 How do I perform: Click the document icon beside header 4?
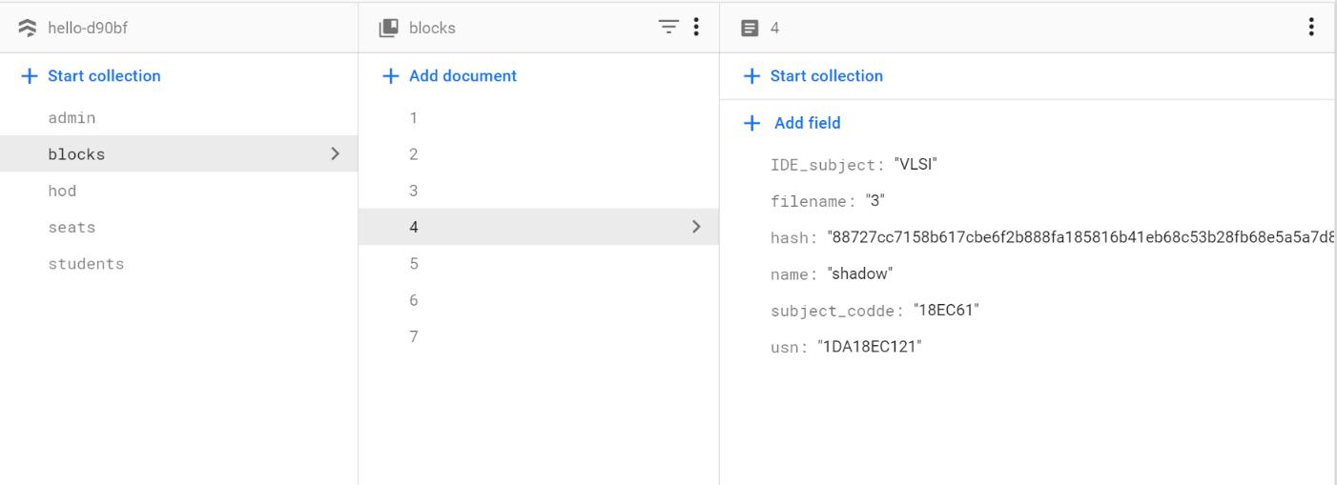[751, 28]
